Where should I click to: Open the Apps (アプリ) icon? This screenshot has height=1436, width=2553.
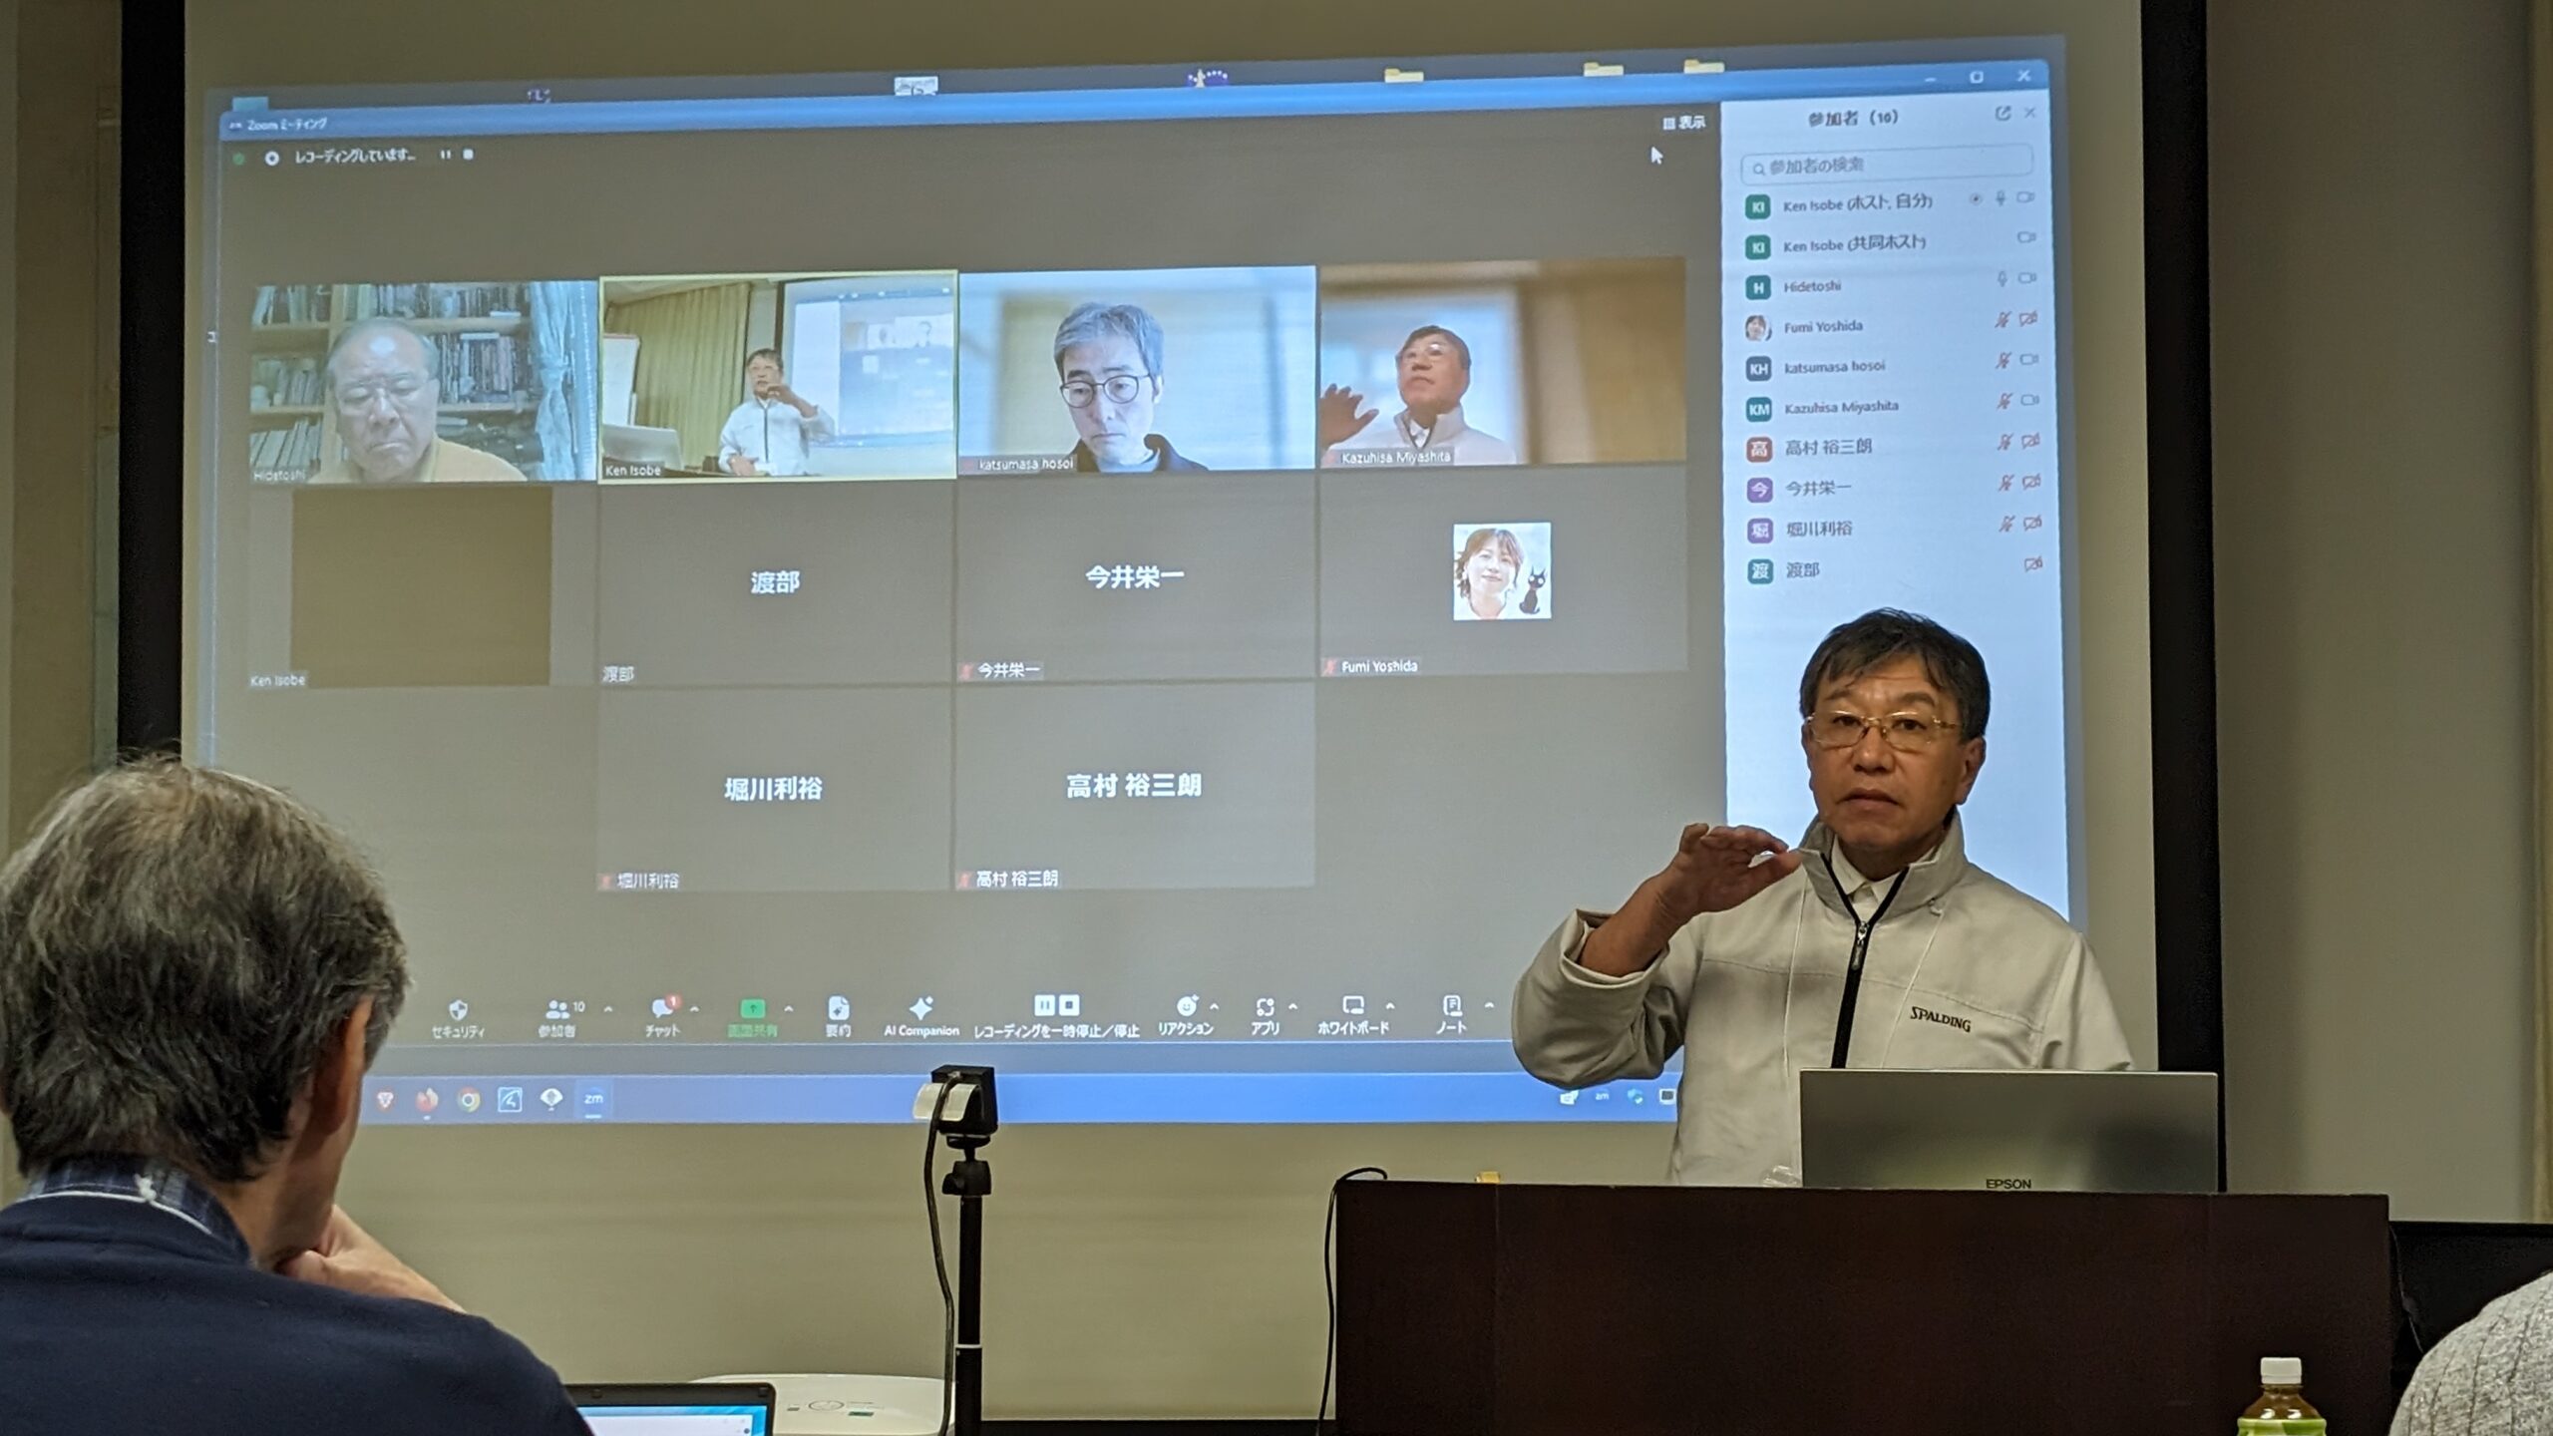(1265, 1006)
